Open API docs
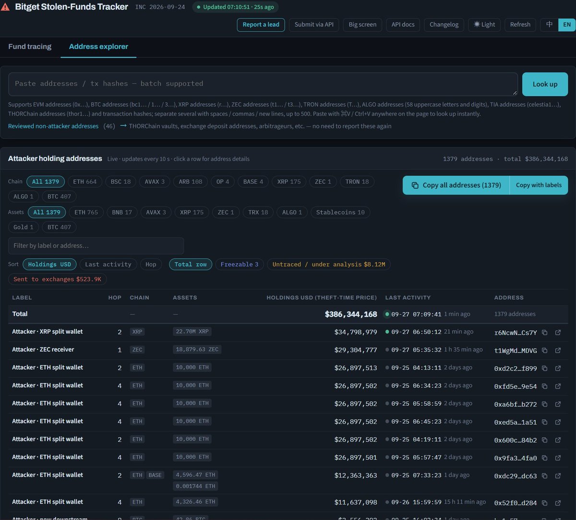This screenshot has height=520, width=576. coord(403,24)
